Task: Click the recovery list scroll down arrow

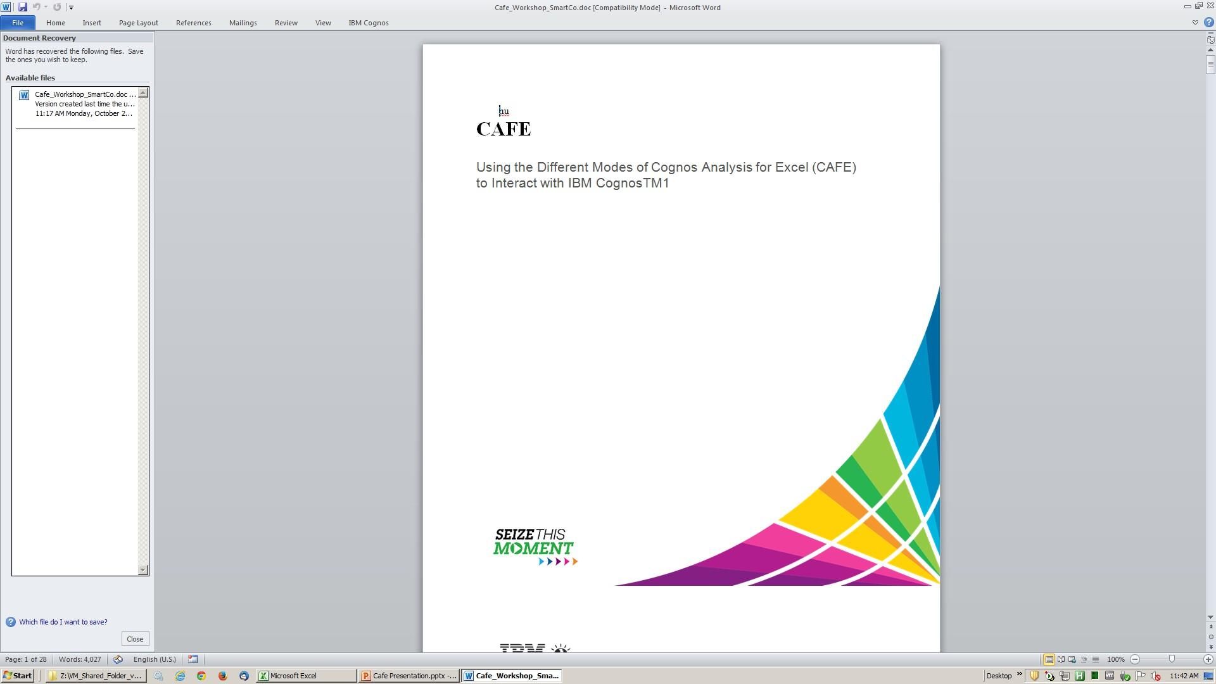Action: click(x=143, y=570)
